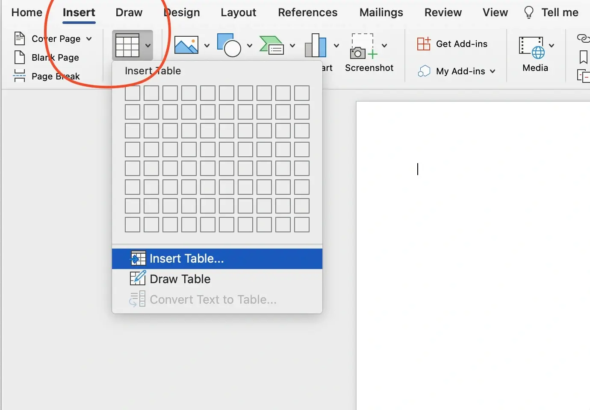Expand the Shapes dropdown arrow

tap(249, 45)
